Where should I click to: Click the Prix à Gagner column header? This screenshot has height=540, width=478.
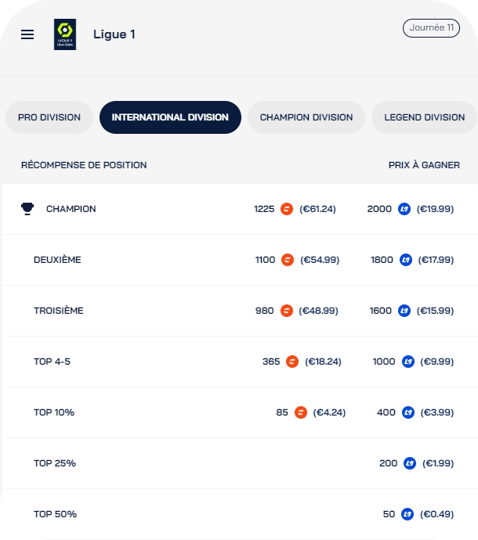click(424, 165)
